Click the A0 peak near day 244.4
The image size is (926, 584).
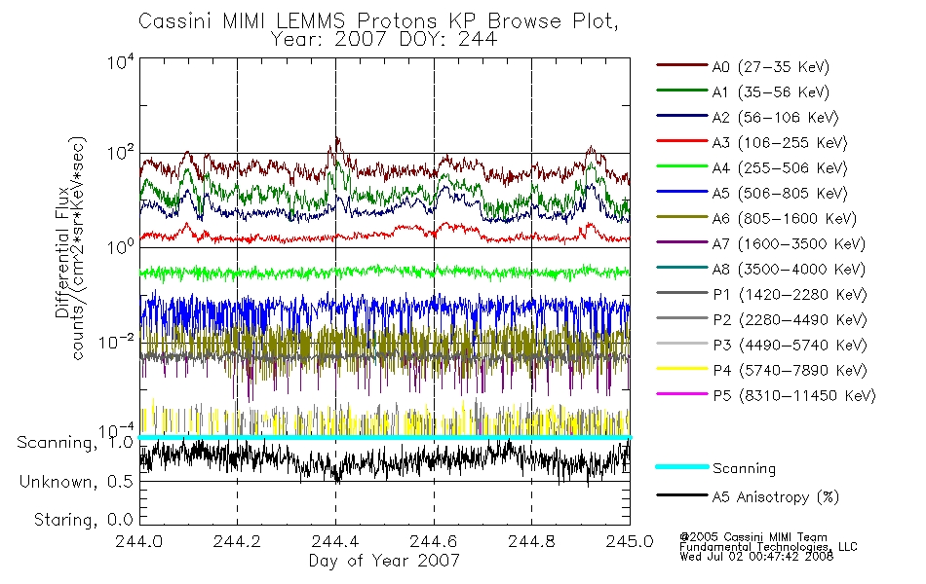click(336, 143)
